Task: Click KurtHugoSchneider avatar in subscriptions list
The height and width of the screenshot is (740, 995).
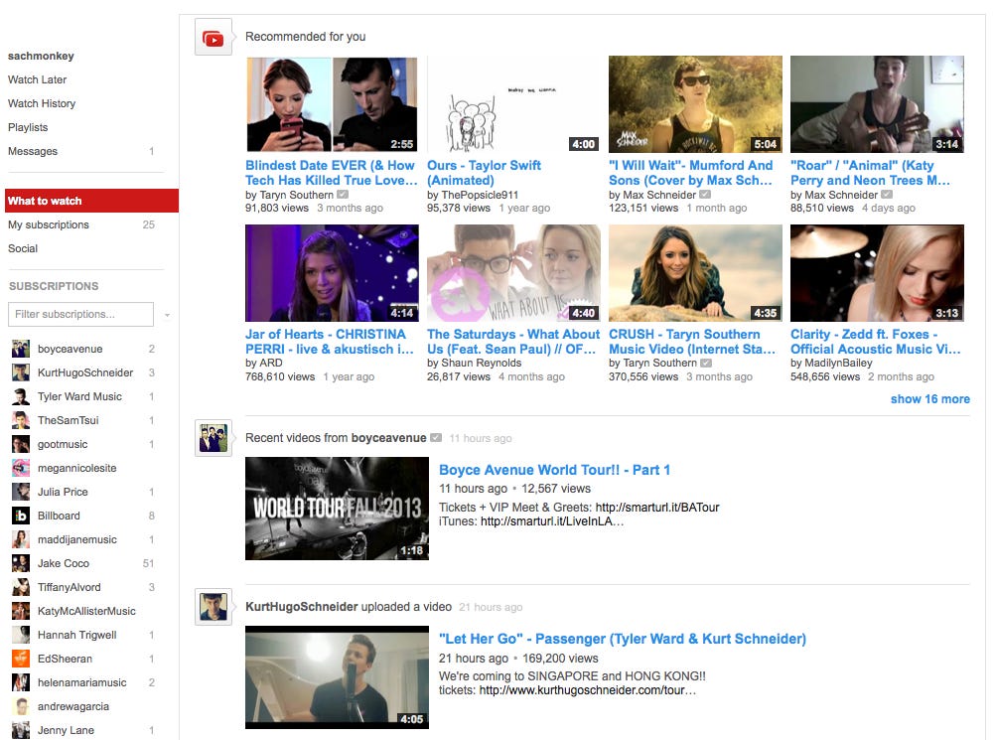Action: tap(21, 372)
